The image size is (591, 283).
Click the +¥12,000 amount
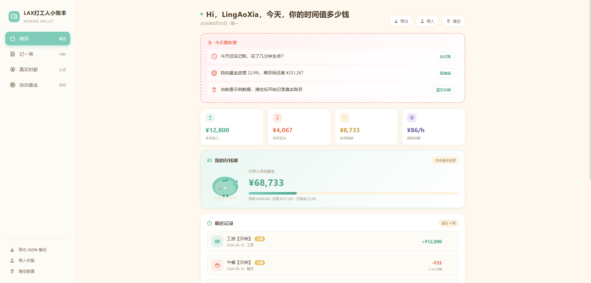432,242
